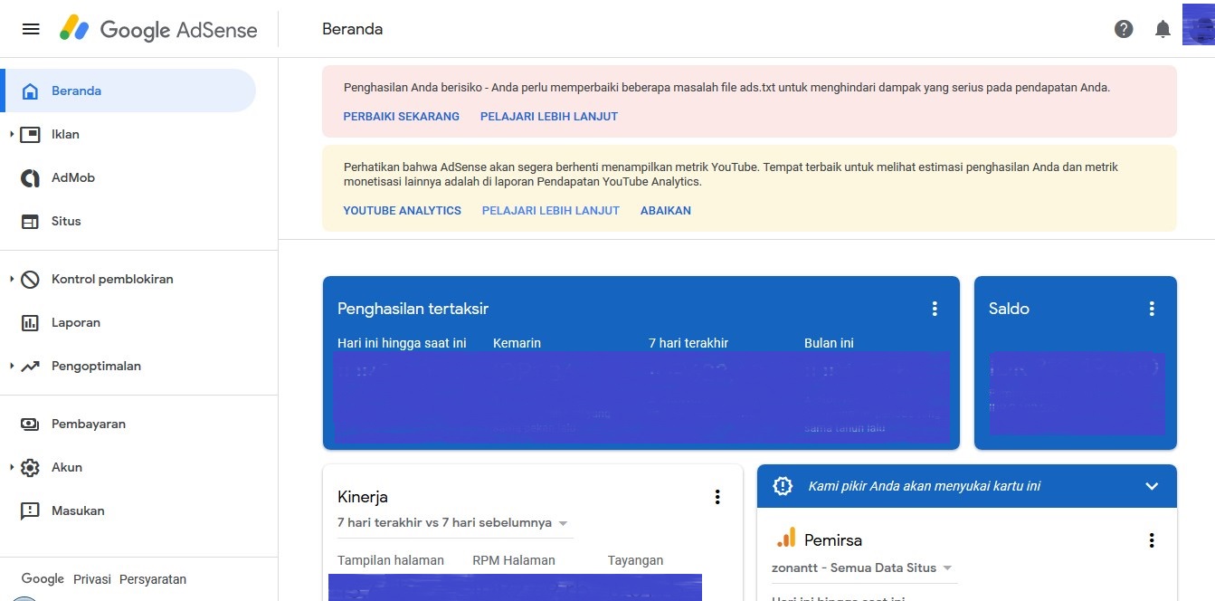Click the 7 hari terakhir earnings column
1215x601 pixels.
point(688,343)
